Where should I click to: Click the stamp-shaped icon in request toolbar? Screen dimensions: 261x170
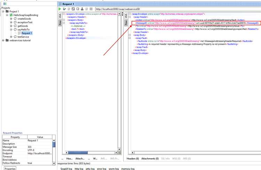click(82, 9)
